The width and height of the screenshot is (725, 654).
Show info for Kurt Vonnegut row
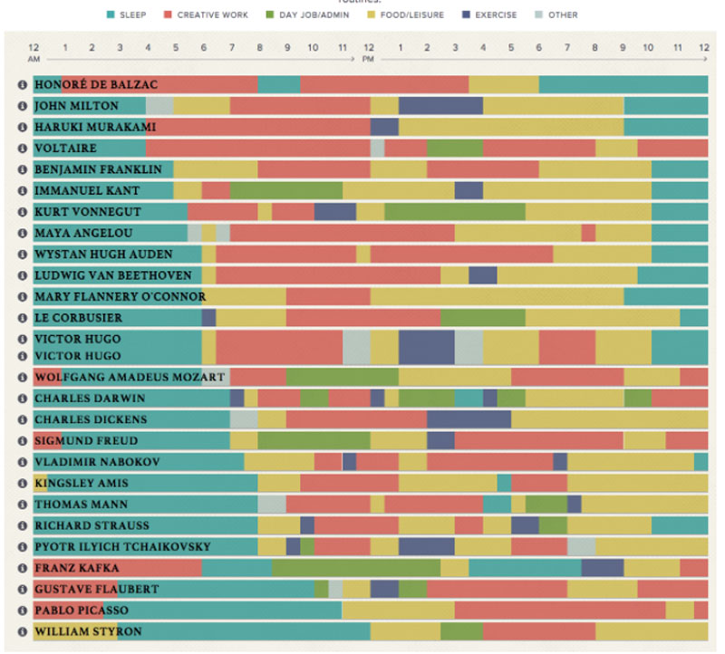22,212
